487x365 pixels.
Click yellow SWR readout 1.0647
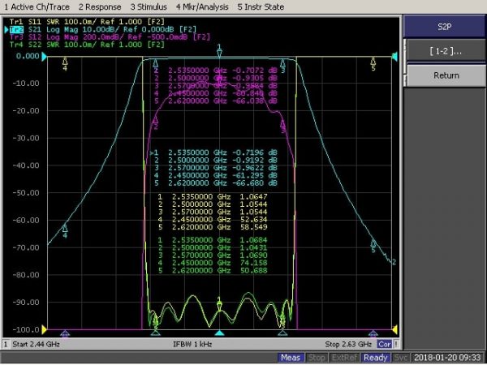pyautogui.click(x=253, y=197)
